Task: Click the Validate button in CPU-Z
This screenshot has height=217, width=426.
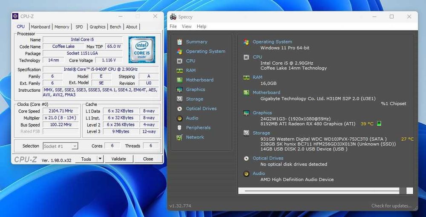Action: coord(119,159)
